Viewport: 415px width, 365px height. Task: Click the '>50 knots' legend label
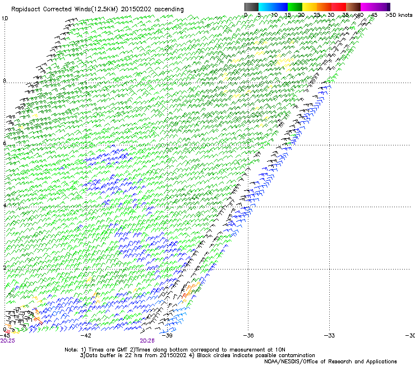click(x=399, y=15)
